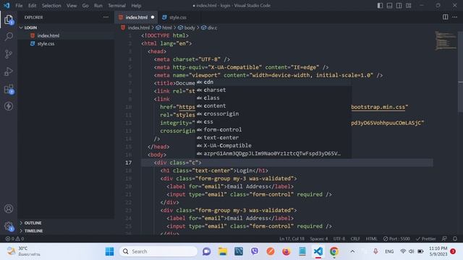
Task: Open the Selection menu
Action: (x=51, y=6)
